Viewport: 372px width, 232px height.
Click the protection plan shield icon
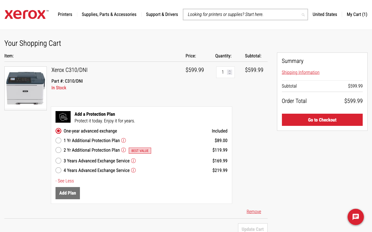[63, 117]
